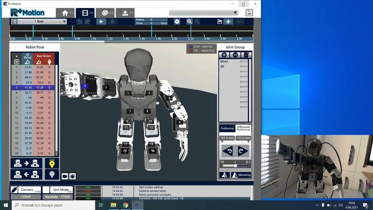Expand the empty file dropdown at top
The height and width of the screenshot is (210, 373).
(203, 13)
